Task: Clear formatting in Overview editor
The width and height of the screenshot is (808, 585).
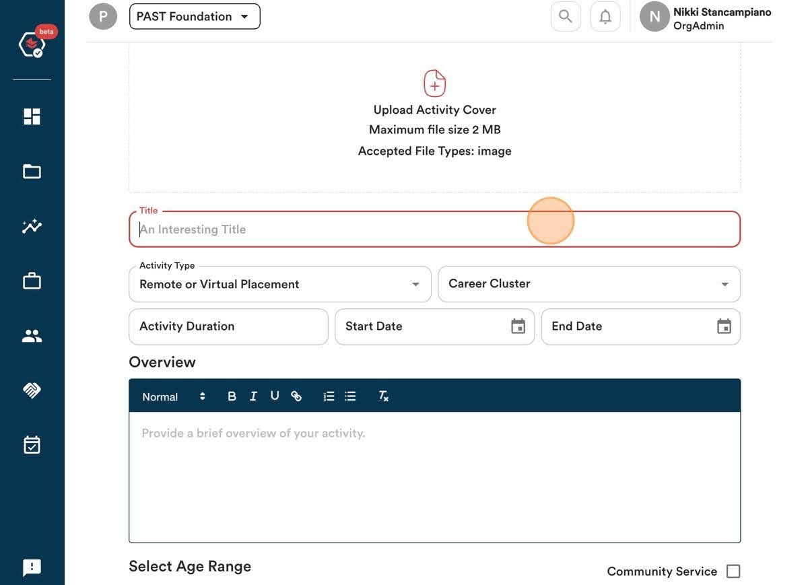Action: (383, 397)
